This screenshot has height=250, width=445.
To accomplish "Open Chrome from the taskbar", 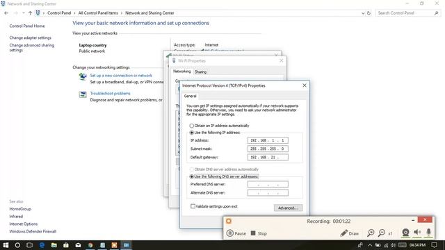I will [x=90, y=245].
